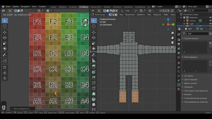Image resolution: width=212 pixels, height=119 pixels.
Task: Open the Modifiers wrench tab in properties
Action: (179, 67)
